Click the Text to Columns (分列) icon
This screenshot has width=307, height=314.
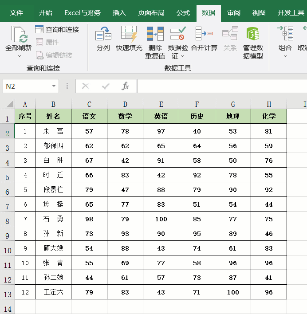[x=103, y=35]
